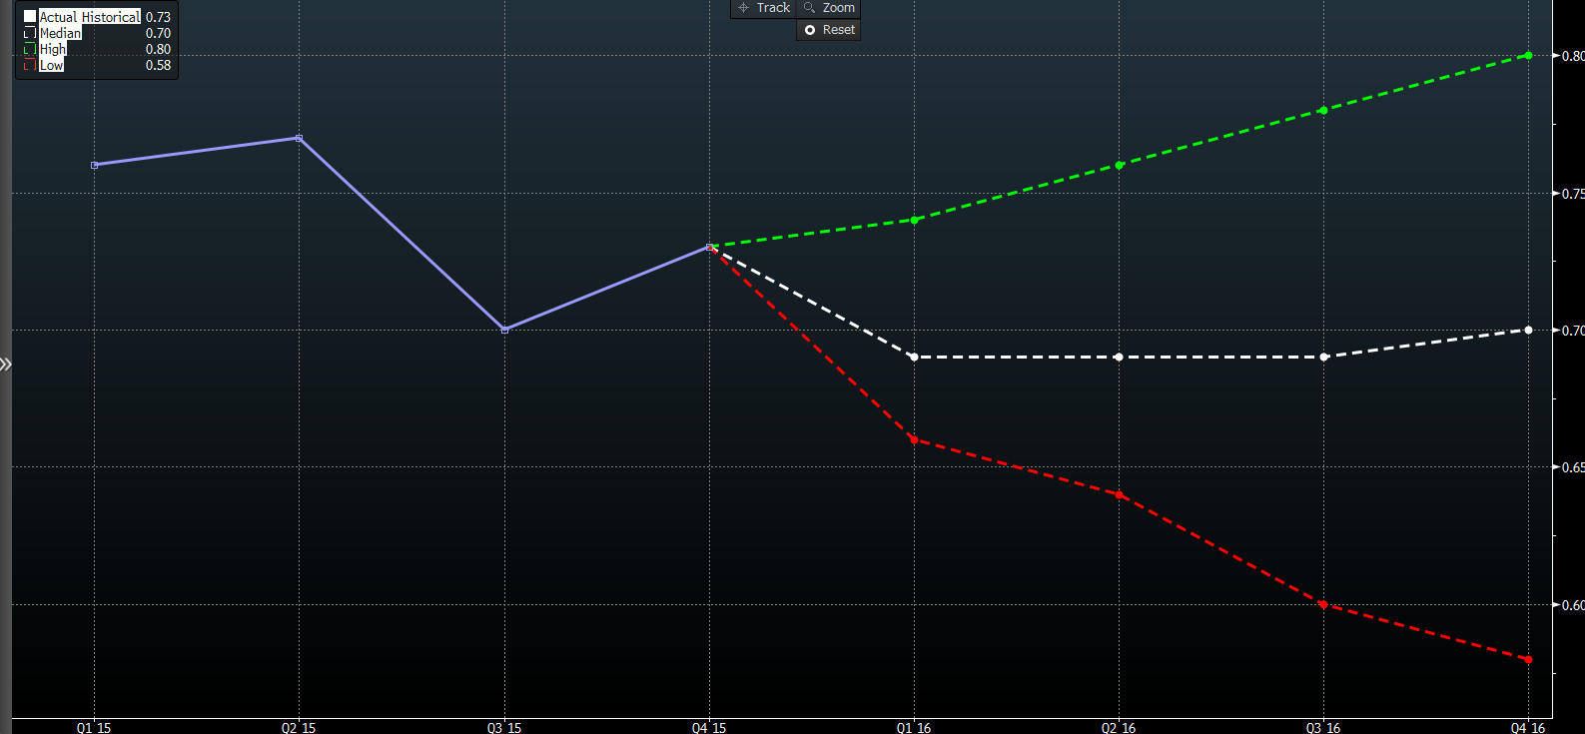Click the 0.65 label on the y-axis
This screenshot has height=734, width=1585.
[x=1572, y=467]
